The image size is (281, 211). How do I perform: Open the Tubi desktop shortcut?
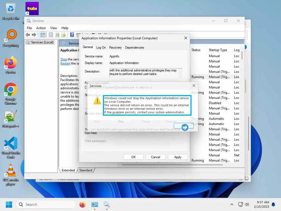tap(32, 9)
